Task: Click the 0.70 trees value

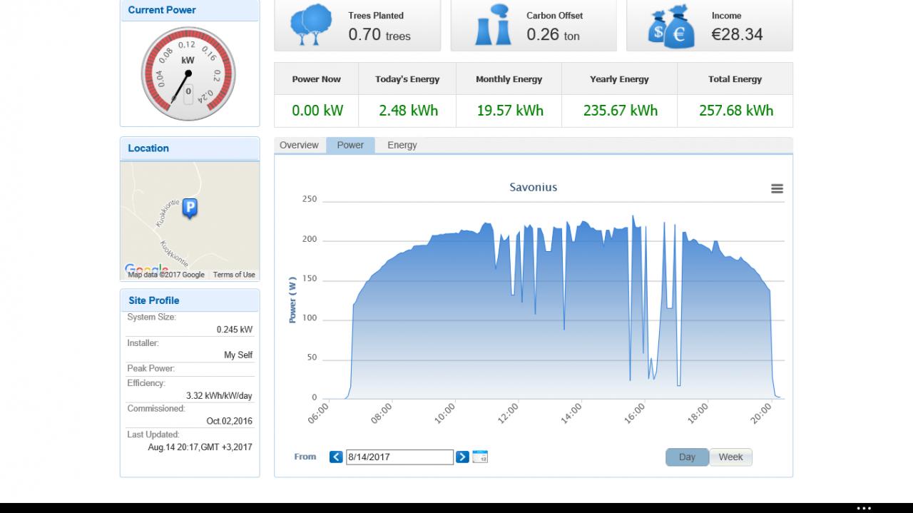Action: [379, 34]
